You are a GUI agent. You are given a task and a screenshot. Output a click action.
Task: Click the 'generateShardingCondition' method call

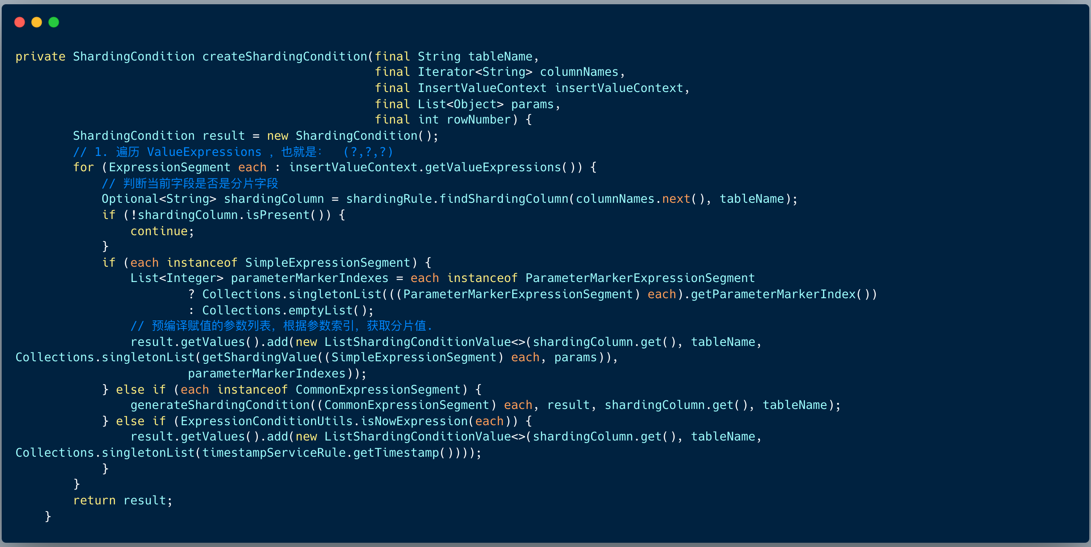tap(220, 405)
